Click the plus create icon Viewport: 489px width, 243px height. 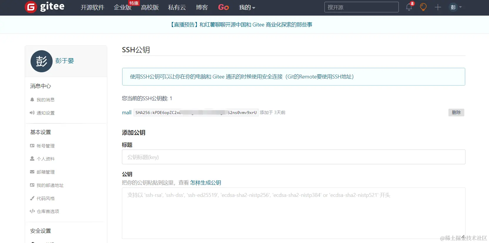click(x=438, y=7)
